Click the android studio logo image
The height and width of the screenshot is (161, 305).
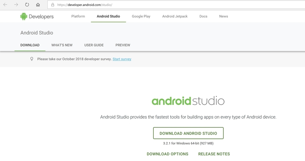tap(188, 101)
